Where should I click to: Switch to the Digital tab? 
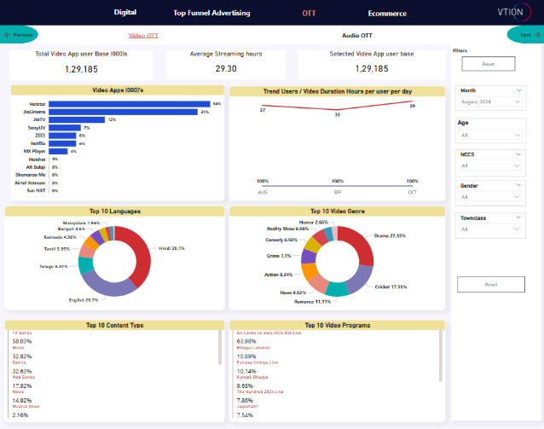pyautogui.click(x=124, y=13)
